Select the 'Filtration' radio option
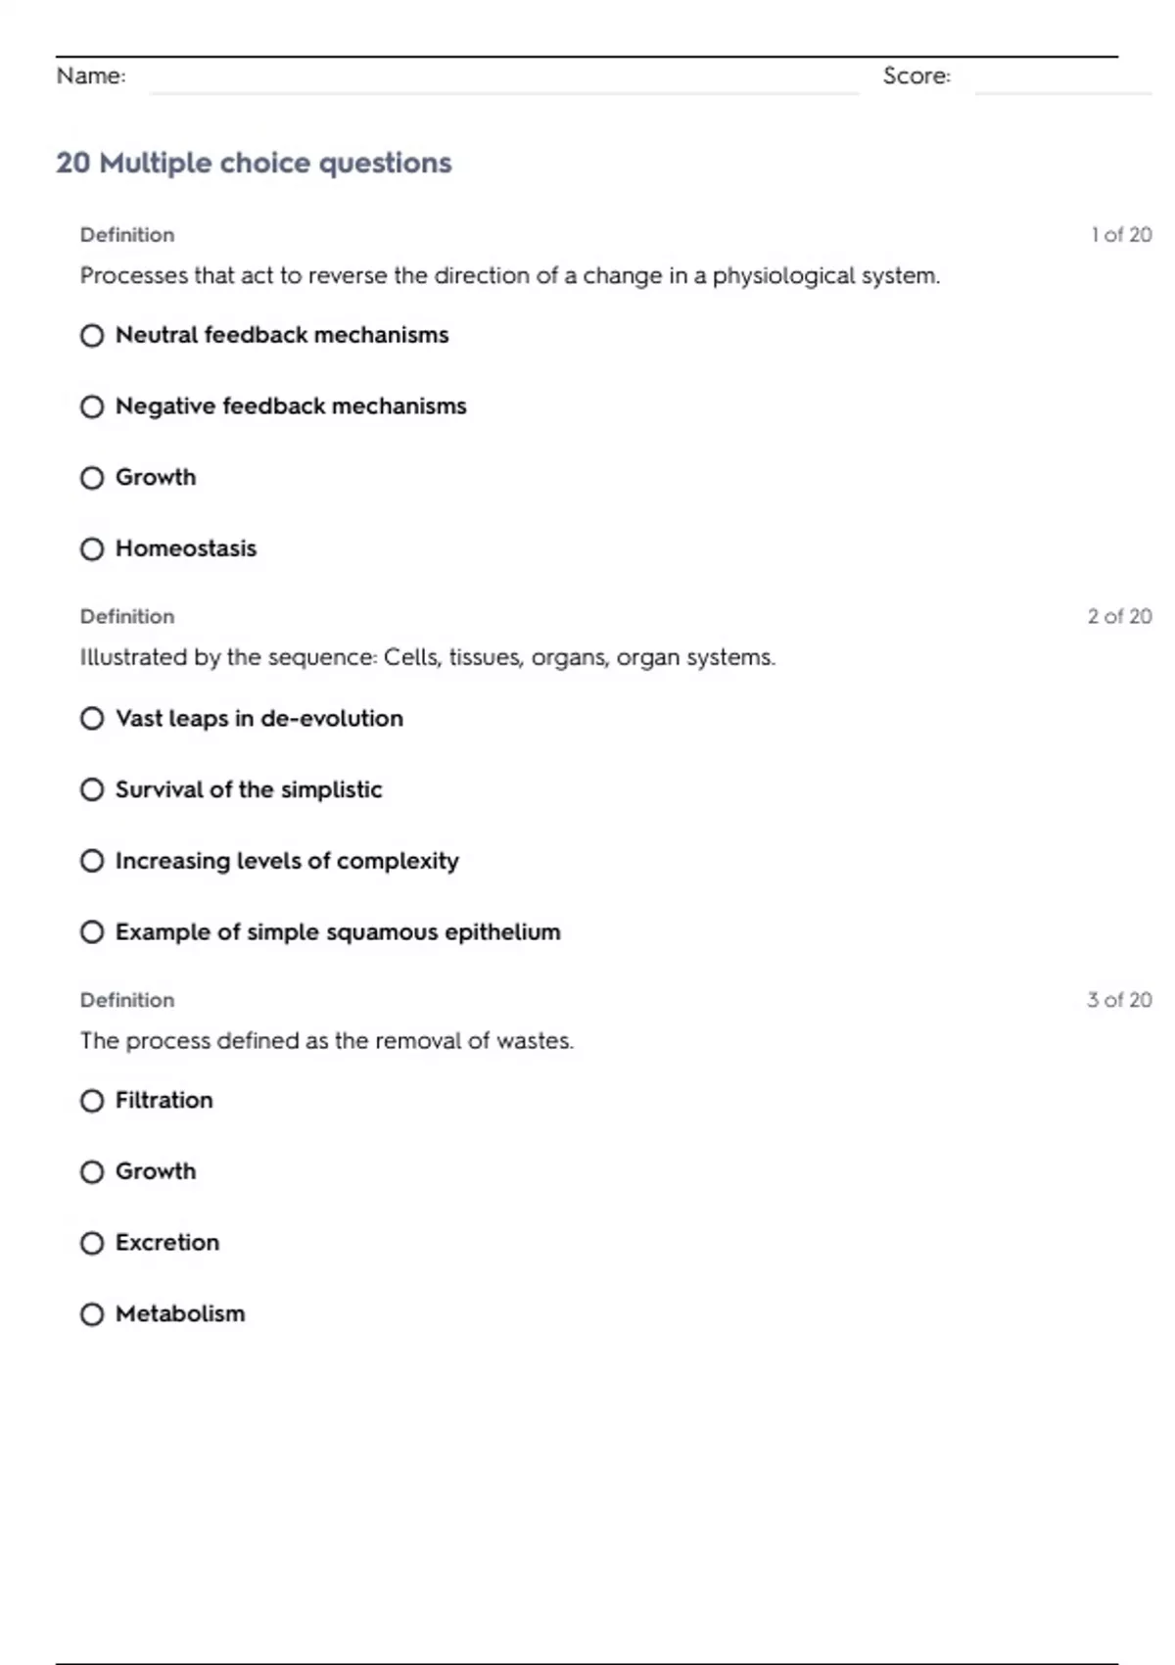This screenshot has width=1175, height=1665. point(92,1101)
